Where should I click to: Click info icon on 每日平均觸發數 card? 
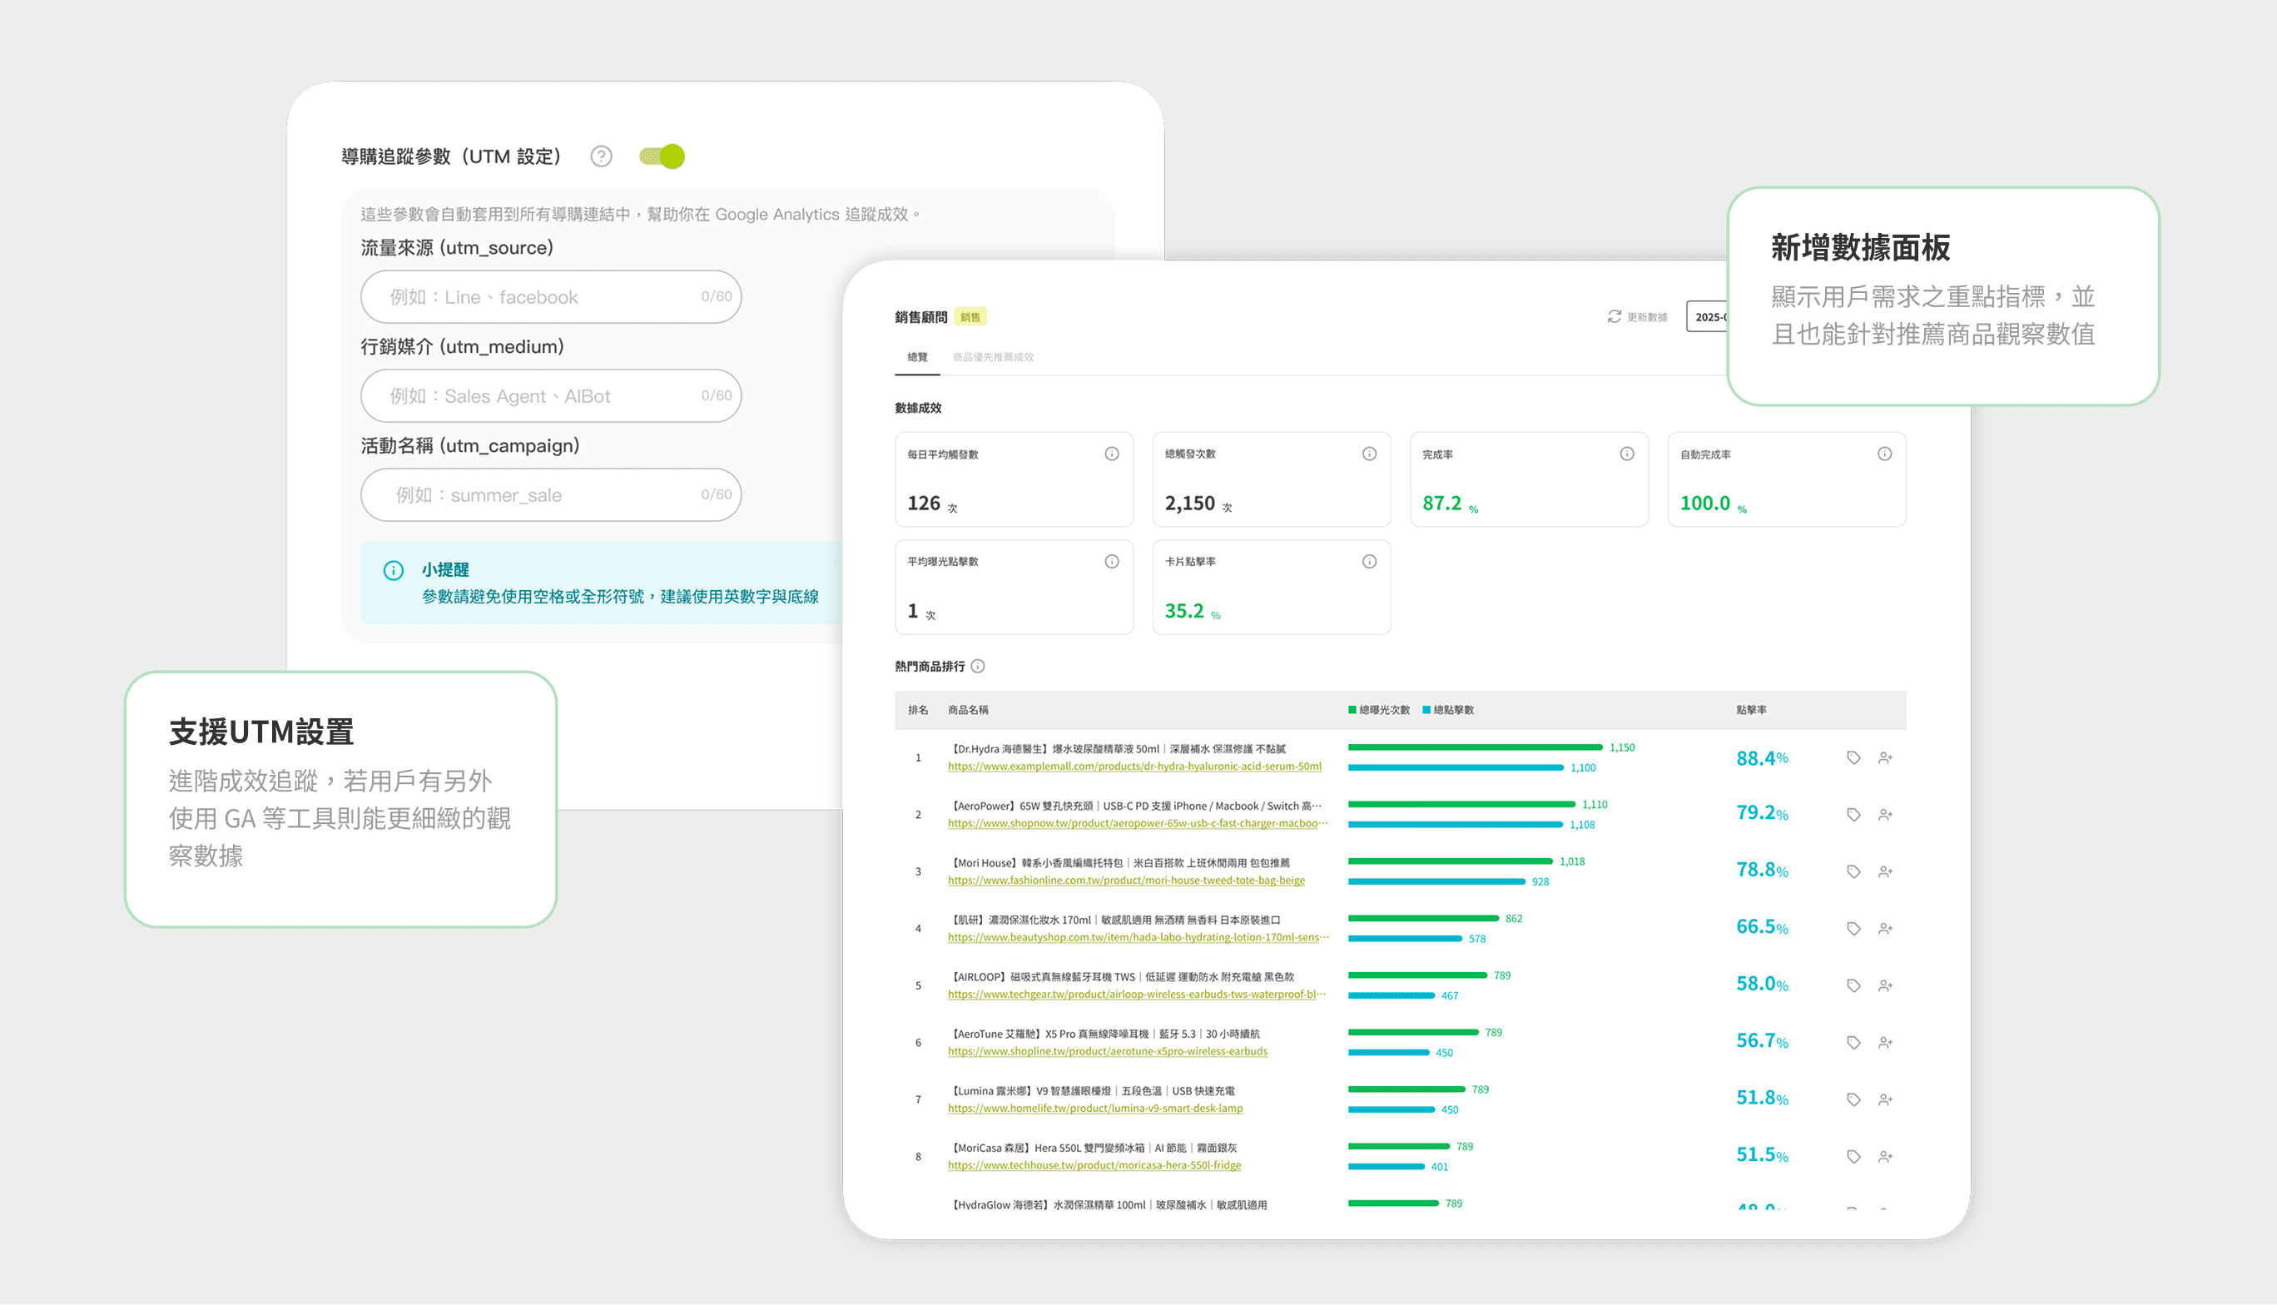coord(1111,454)
